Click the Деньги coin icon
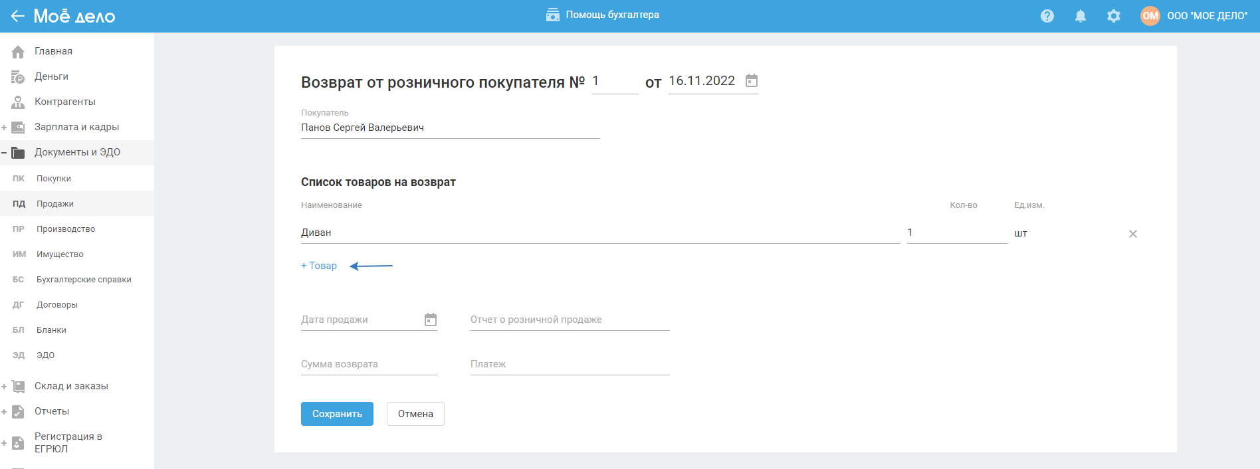Screen dimensions: 1260x469 click(x=18, y=76)
